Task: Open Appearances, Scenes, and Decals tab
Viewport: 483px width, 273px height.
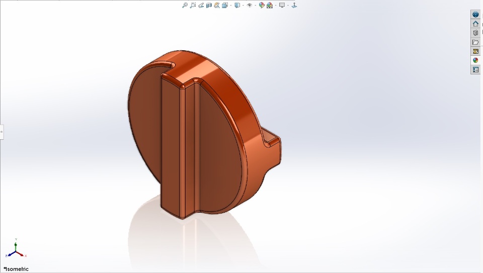Action: (475, 60)
